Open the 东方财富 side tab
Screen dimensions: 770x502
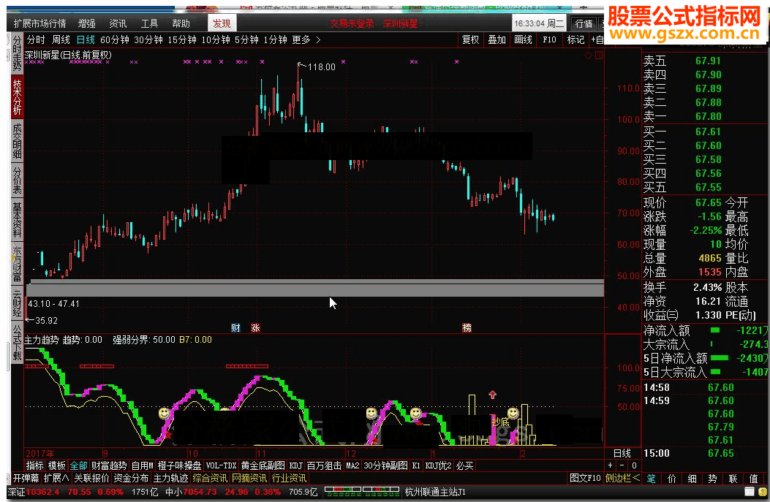coord(18,262)
